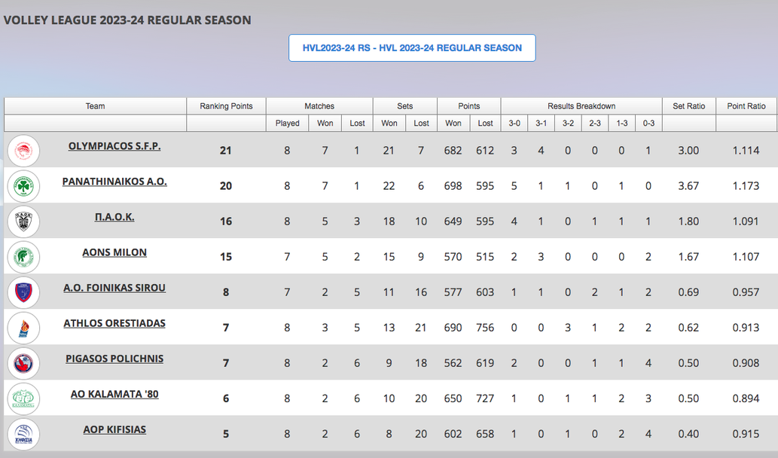778x458 pixels.
Task: Go to the AONS MILON team page
Action: point(114,252)
